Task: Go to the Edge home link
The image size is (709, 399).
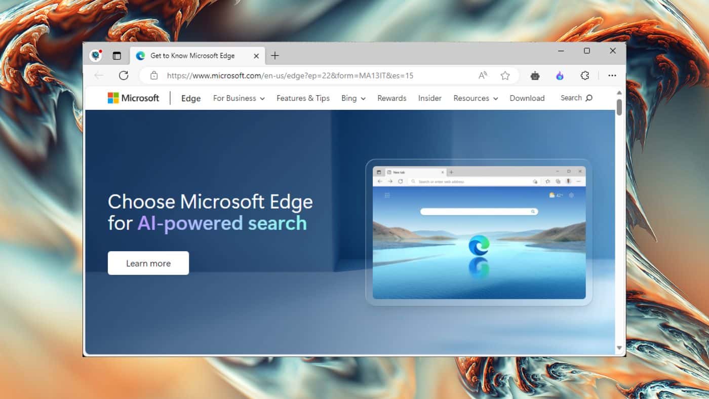Action: (191, 98)
